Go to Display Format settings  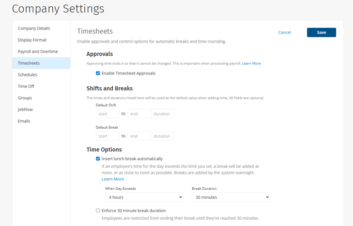(x=32, y=40)
